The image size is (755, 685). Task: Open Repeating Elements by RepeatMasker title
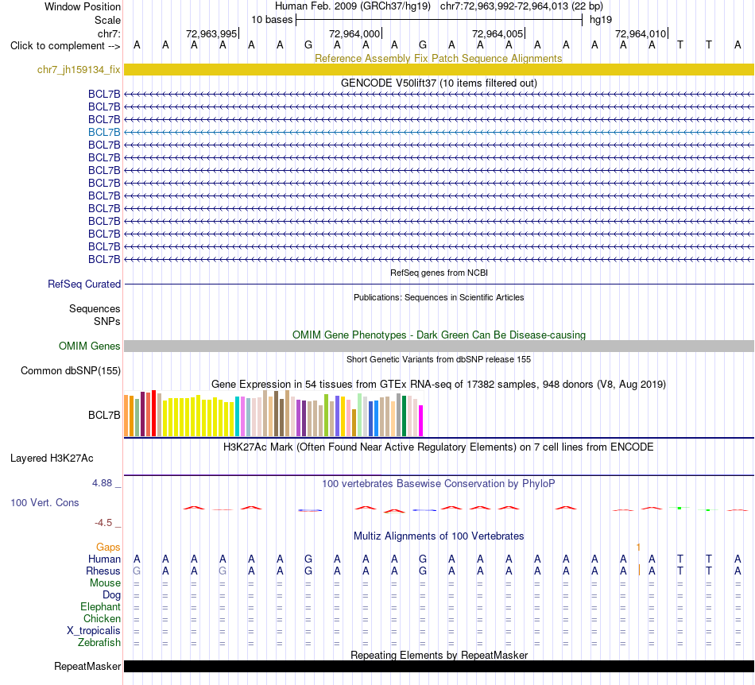(439, 655)
